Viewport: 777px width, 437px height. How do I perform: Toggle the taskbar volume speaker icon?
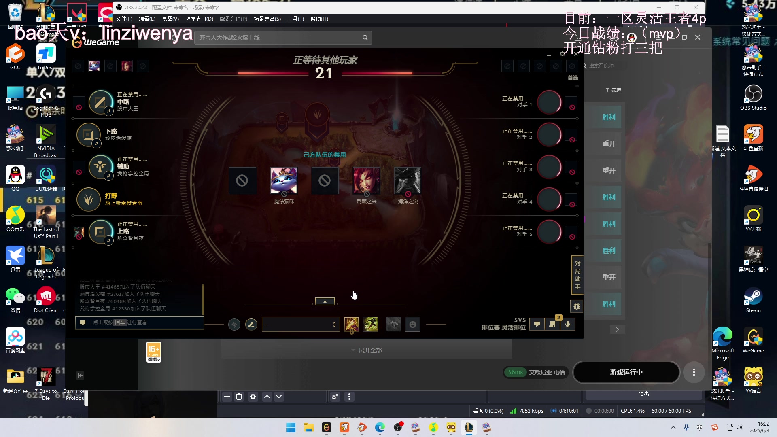point(739,427)
